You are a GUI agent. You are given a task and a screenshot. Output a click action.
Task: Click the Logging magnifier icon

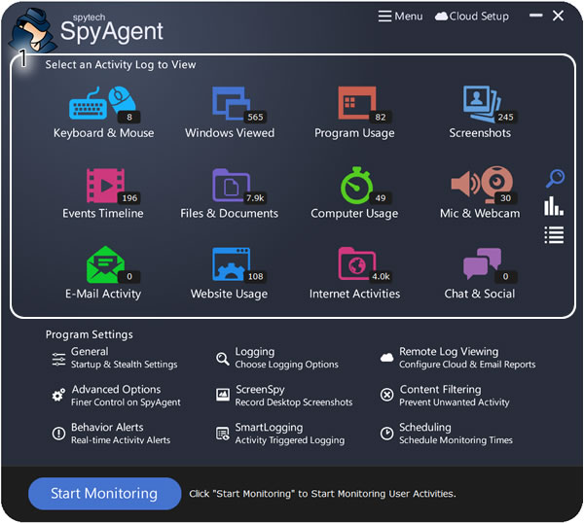pyautogui.click(x=223, y=359)
